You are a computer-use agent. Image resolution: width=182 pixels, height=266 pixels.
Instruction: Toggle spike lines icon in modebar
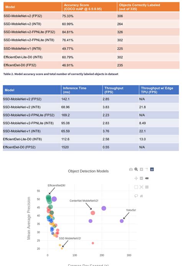[x=147, y=169]
